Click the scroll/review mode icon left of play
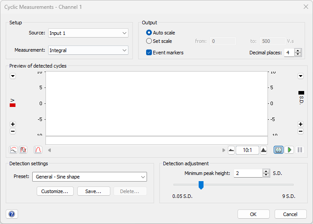313x224 pixels. point(278,150)
